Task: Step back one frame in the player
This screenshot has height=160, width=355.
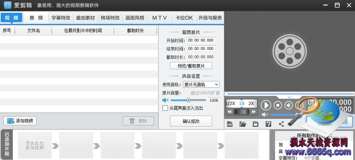Action: tap(289, 105)
